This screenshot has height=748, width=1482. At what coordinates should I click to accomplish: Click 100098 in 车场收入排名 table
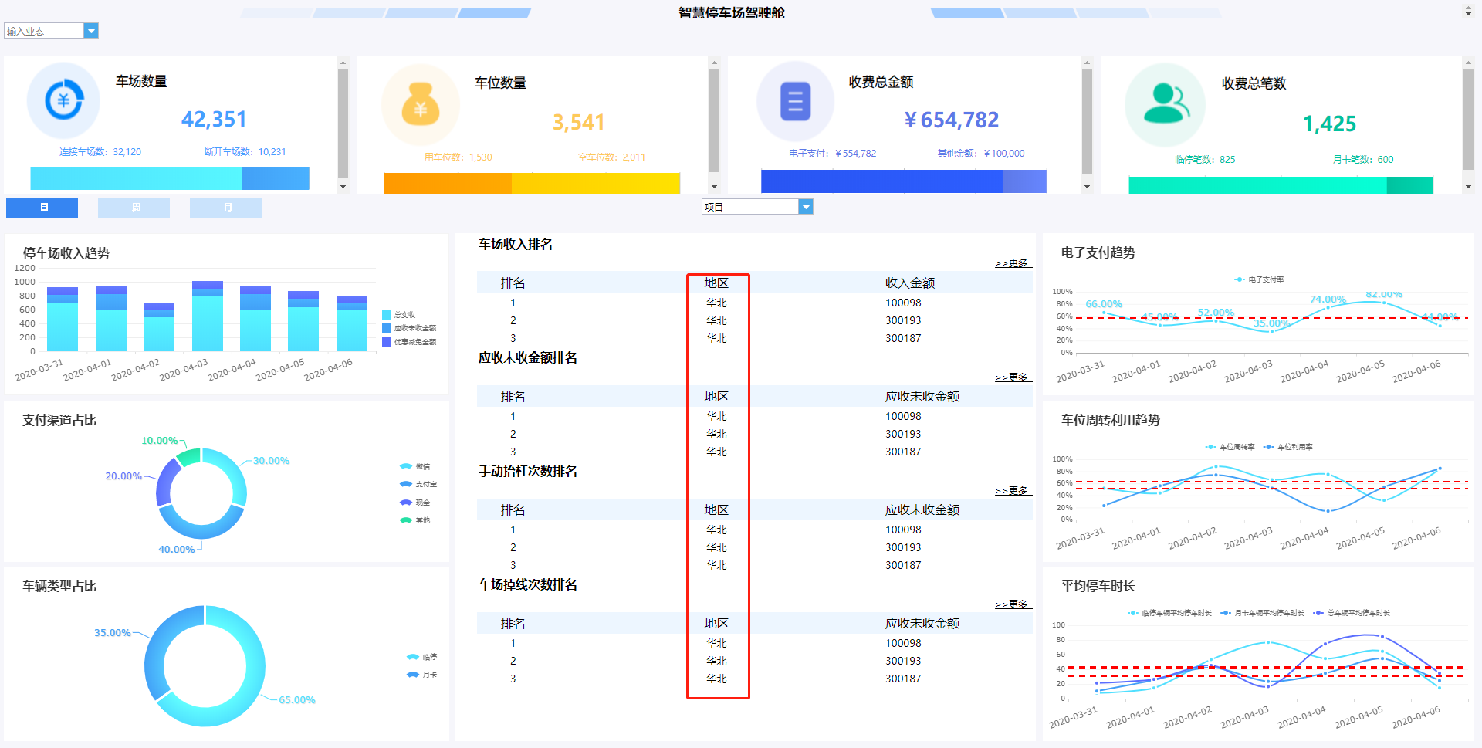903,303
